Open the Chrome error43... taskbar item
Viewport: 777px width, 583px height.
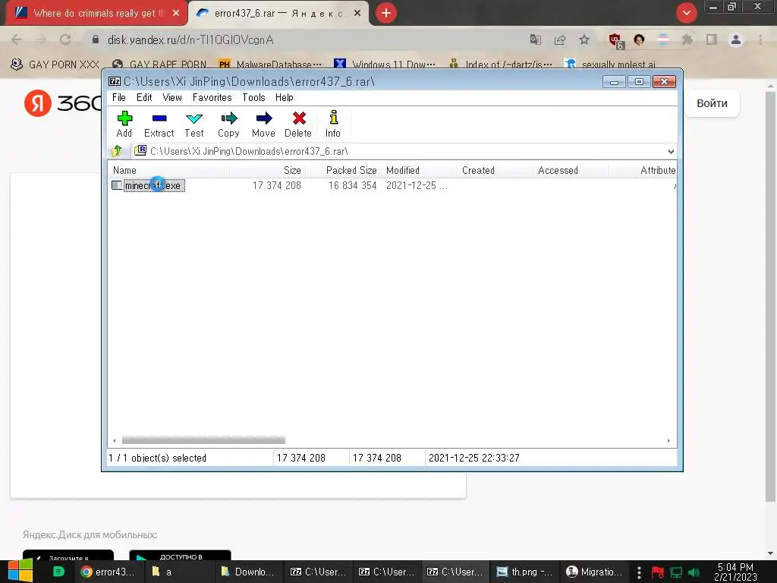click(x=107, y=572)
